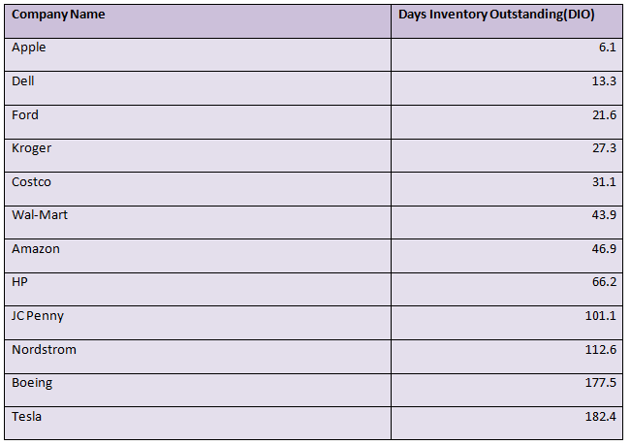Click the Boeing company name
631x445 pixels.
pyautogui.click(x=32, y=383)
